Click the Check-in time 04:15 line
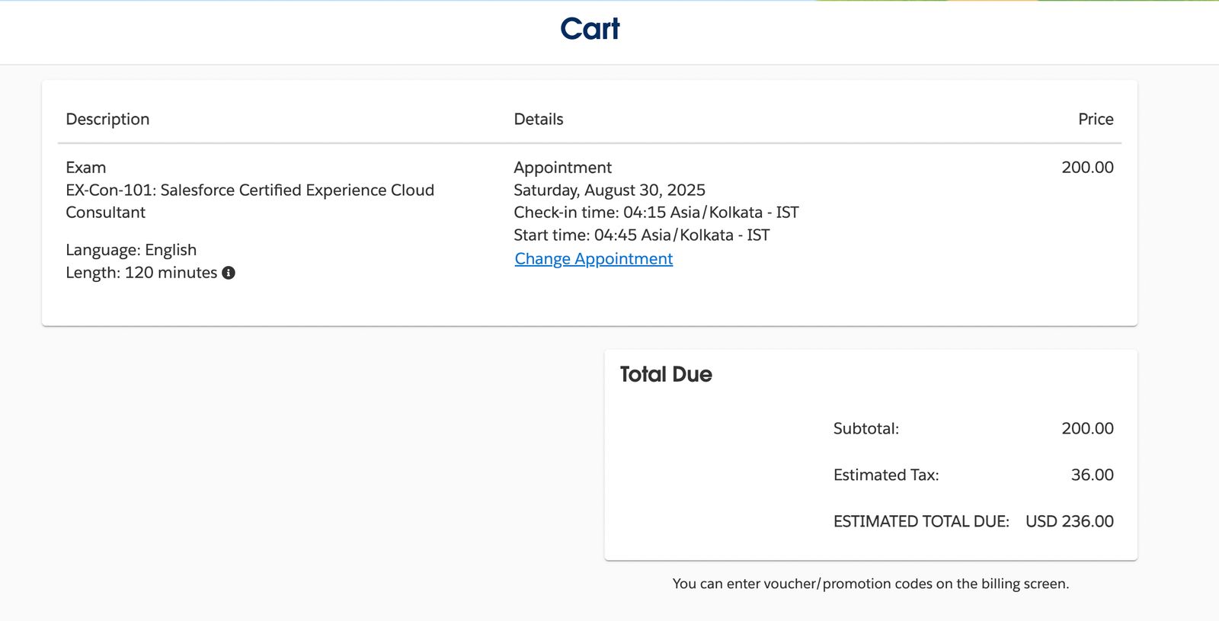1219x621 pixels. click(x=656, y=213)
